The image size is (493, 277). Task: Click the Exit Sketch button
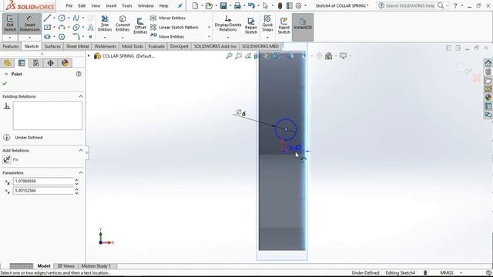pyautogui.click(x=10, y=24)
